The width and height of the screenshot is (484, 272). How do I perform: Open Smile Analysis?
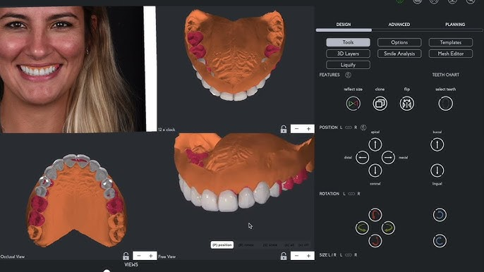click(399, 54)
